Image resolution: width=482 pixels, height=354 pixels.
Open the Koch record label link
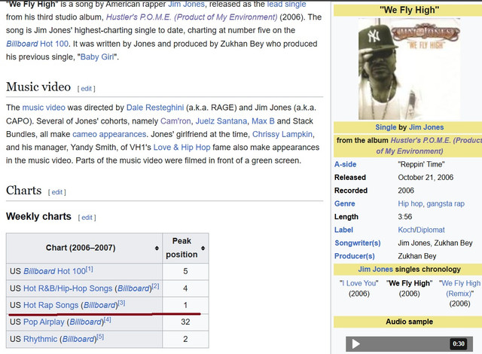406,230
